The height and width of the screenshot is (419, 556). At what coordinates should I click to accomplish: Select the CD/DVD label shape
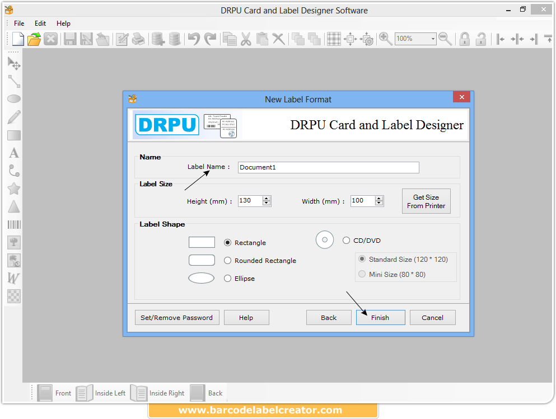[346, 241]
